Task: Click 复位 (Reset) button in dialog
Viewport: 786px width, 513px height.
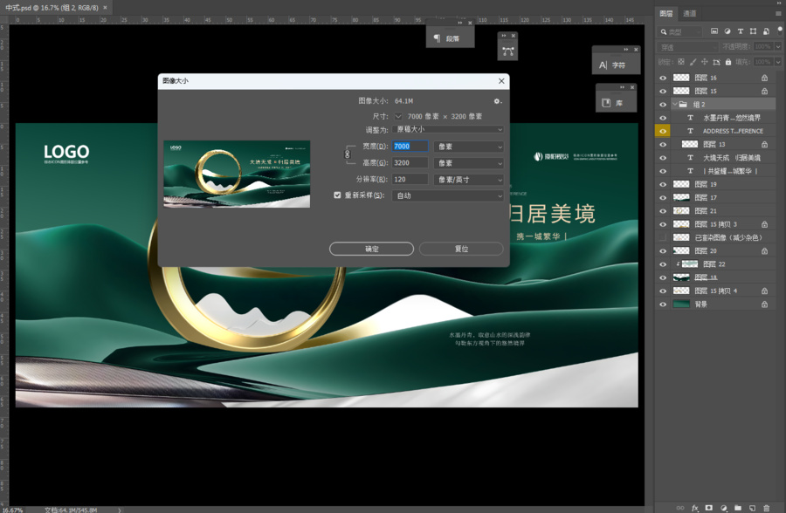Action: 461,249
